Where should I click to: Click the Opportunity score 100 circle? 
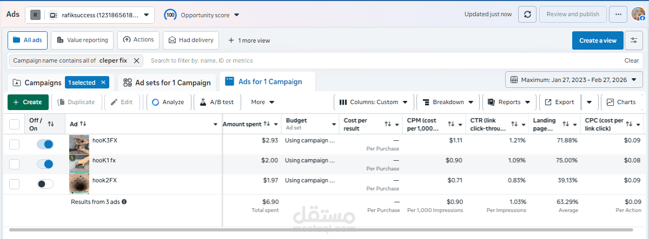coord(170,15)
